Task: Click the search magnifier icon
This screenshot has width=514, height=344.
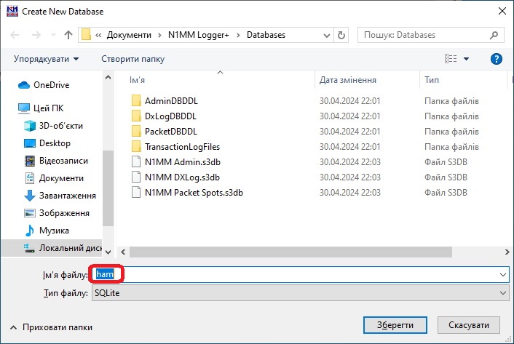Action: click(494, 35)
